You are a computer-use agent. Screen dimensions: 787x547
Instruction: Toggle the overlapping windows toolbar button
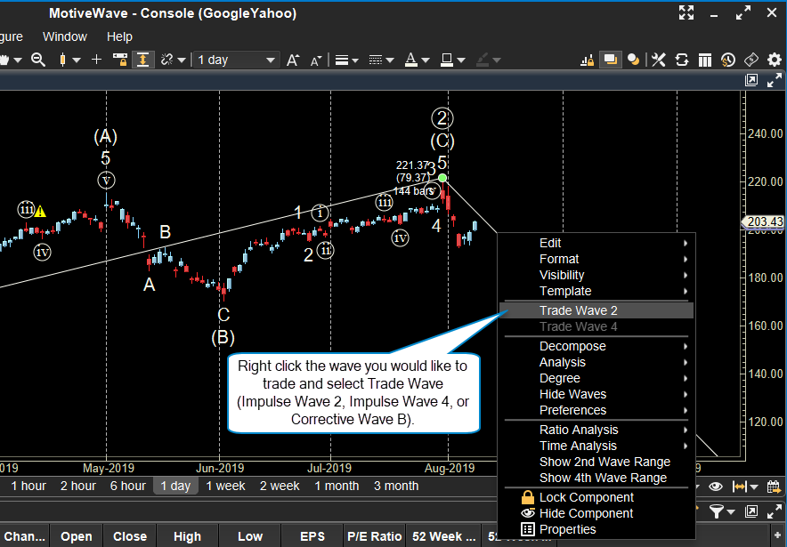click(x=610, y=60)
